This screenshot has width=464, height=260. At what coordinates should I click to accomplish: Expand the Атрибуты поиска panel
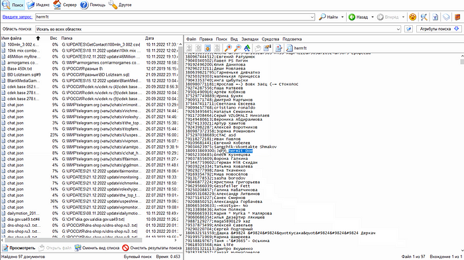[x=439, y=29]
